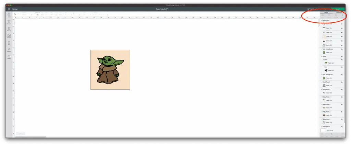351x145 pixels.
Task: Click the Undo arrow
Action: tap(15, 14)
